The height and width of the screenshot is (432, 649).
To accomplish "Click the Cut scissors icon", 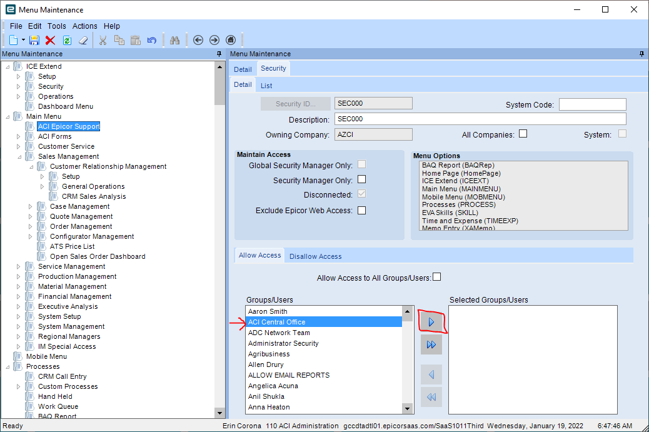I will coord(103,40).
